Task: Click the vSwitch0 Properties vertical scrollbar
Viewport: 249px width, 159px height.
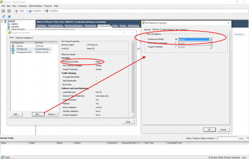Action: coord(133,78)
